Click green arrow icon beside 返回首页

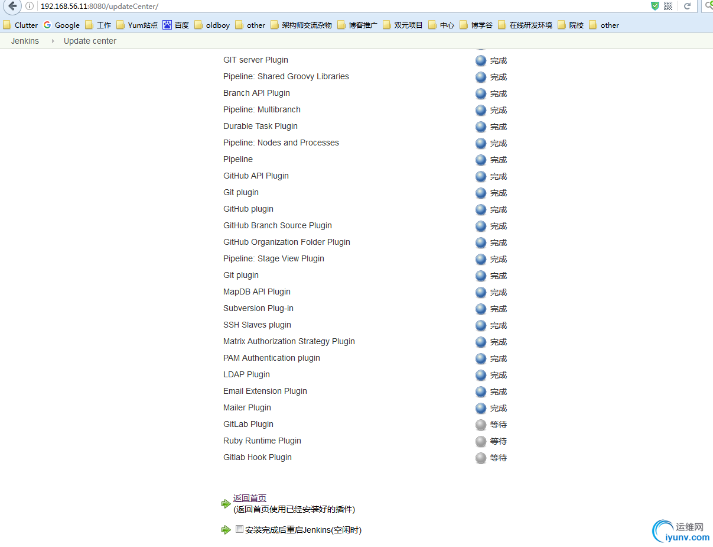[x=226, y=504]
